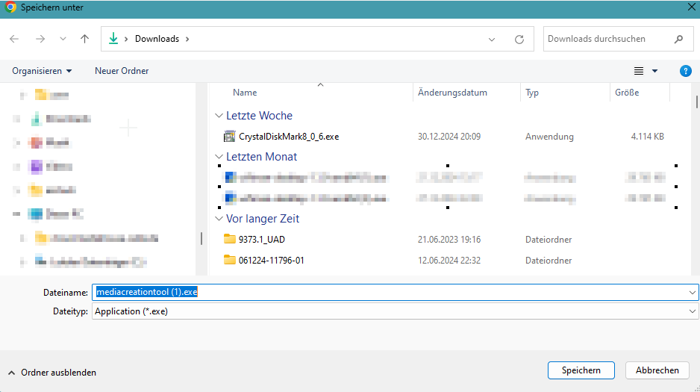The image size is (700, 392).
Task: Open the Organisieren menu
Action: (x=42, y=71)
